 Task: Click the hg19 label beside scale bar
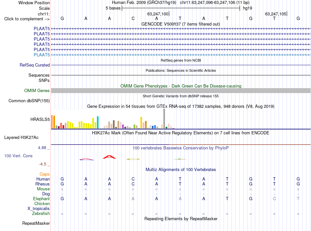[x=247, y=8]
